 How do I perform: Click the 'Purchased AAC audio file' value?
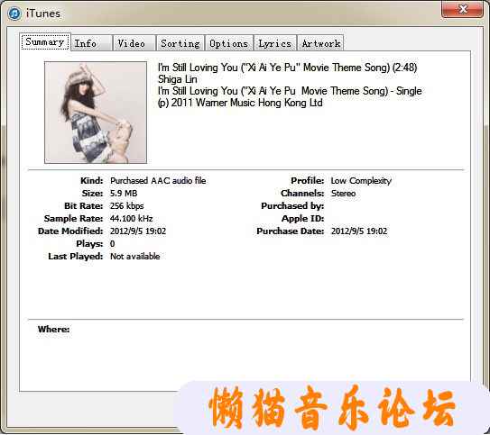pyautogui.click(x=158, y=180)
